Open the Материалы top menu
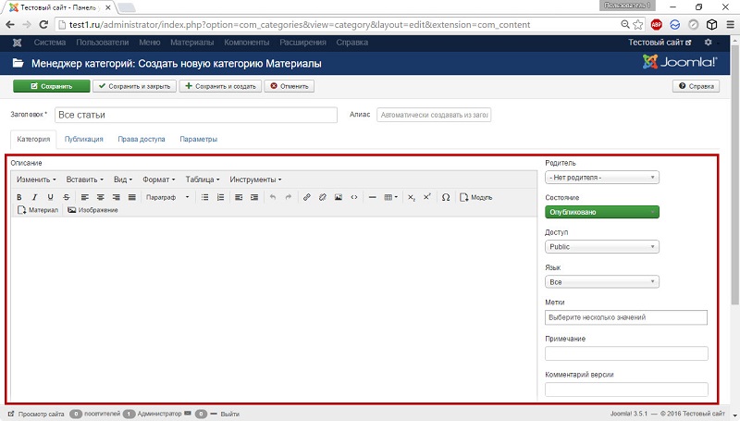 192,43
